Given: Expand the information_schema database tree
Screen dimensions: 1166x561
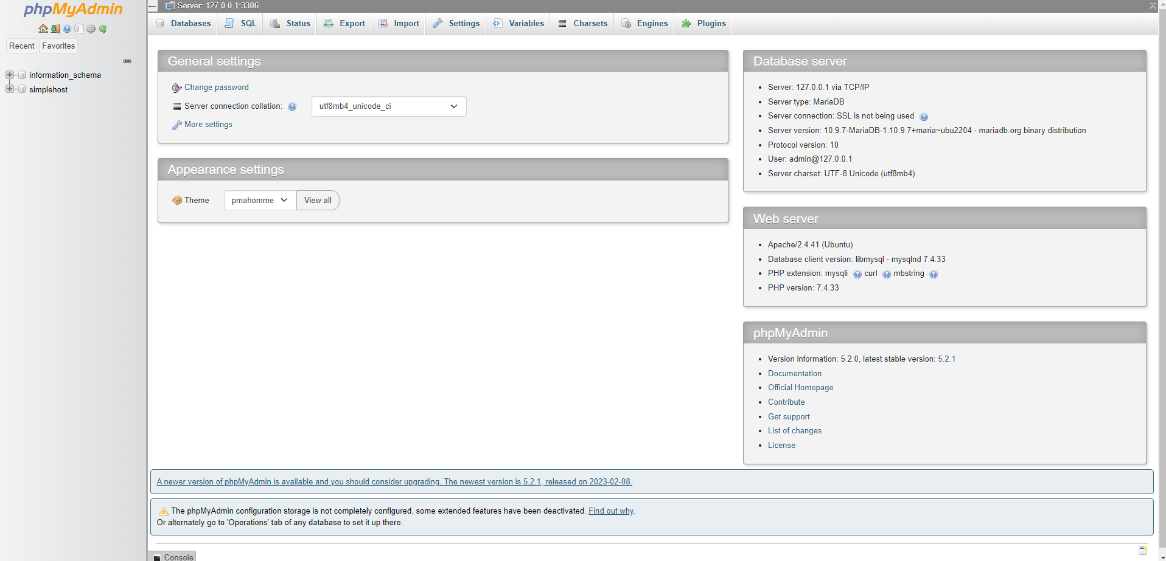Looking at the screenshot, I should coord(9,74).
